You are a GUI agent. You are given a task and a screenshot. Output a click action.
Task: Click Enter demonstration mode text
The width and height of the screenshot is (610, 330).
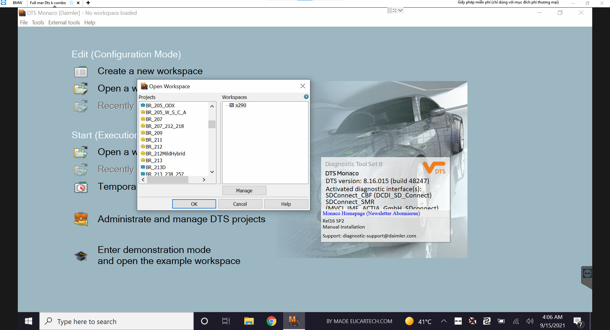(x=154, y=250)
